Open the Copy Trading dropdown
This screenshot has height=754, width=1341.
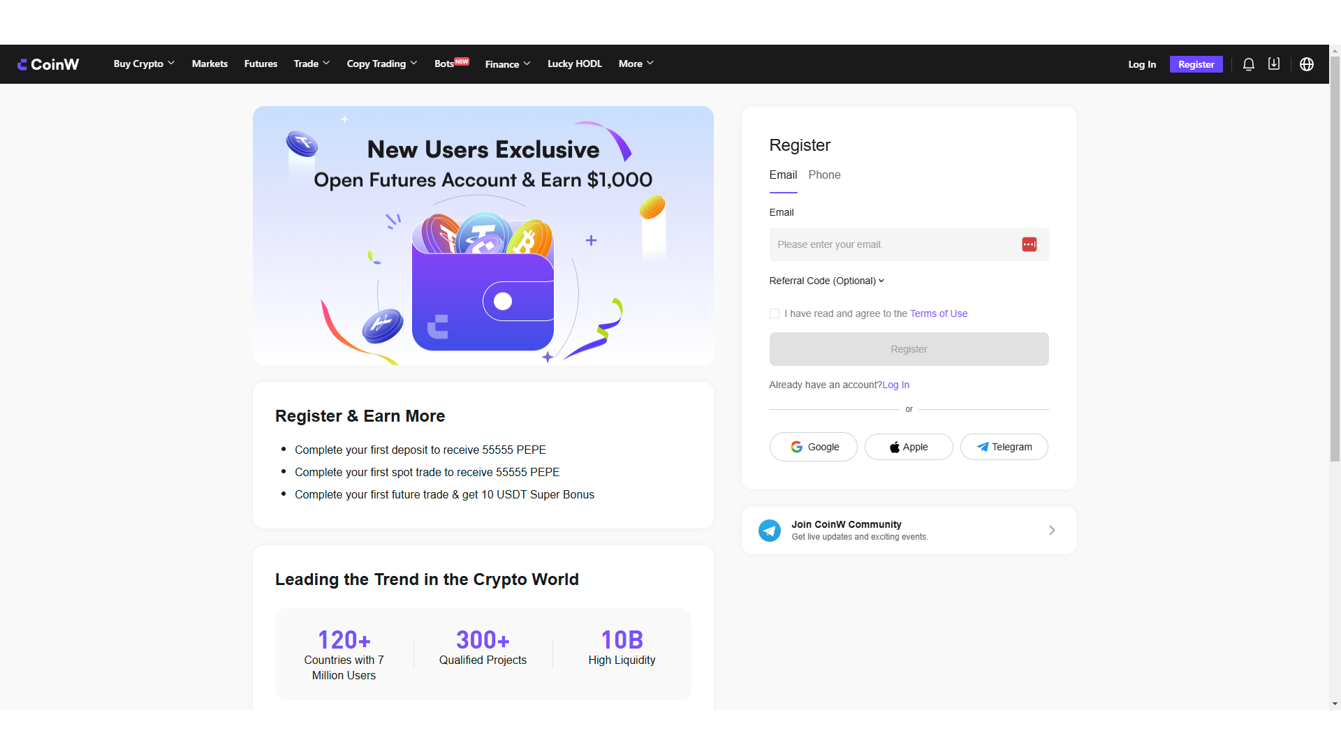point(382,64)
